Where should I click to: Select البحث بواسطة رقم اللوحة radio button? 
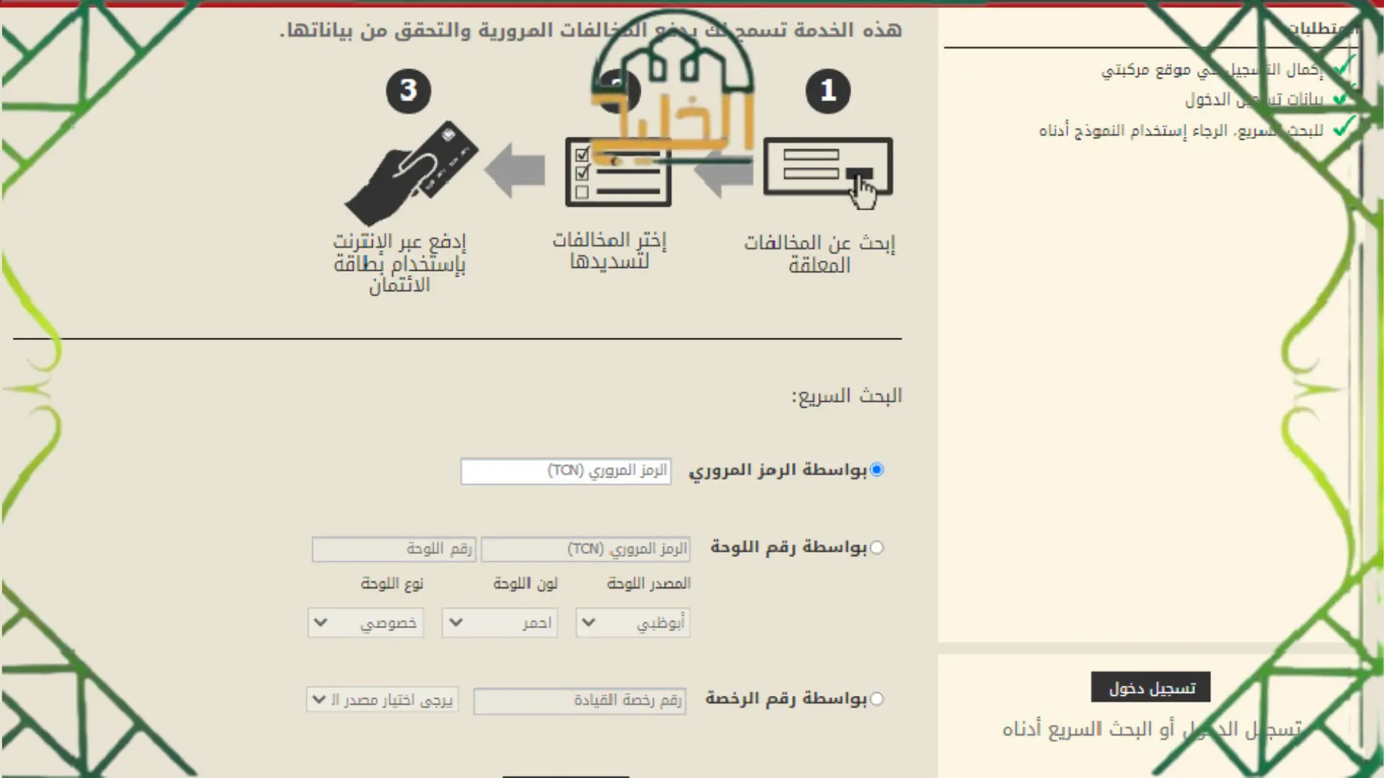[x=876, y=548]
